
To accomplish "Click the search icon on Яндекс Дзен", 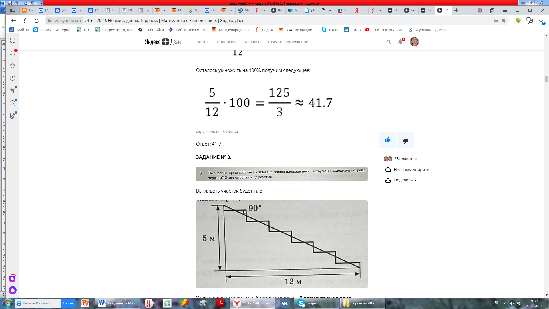I will click(x=388, y=42).
